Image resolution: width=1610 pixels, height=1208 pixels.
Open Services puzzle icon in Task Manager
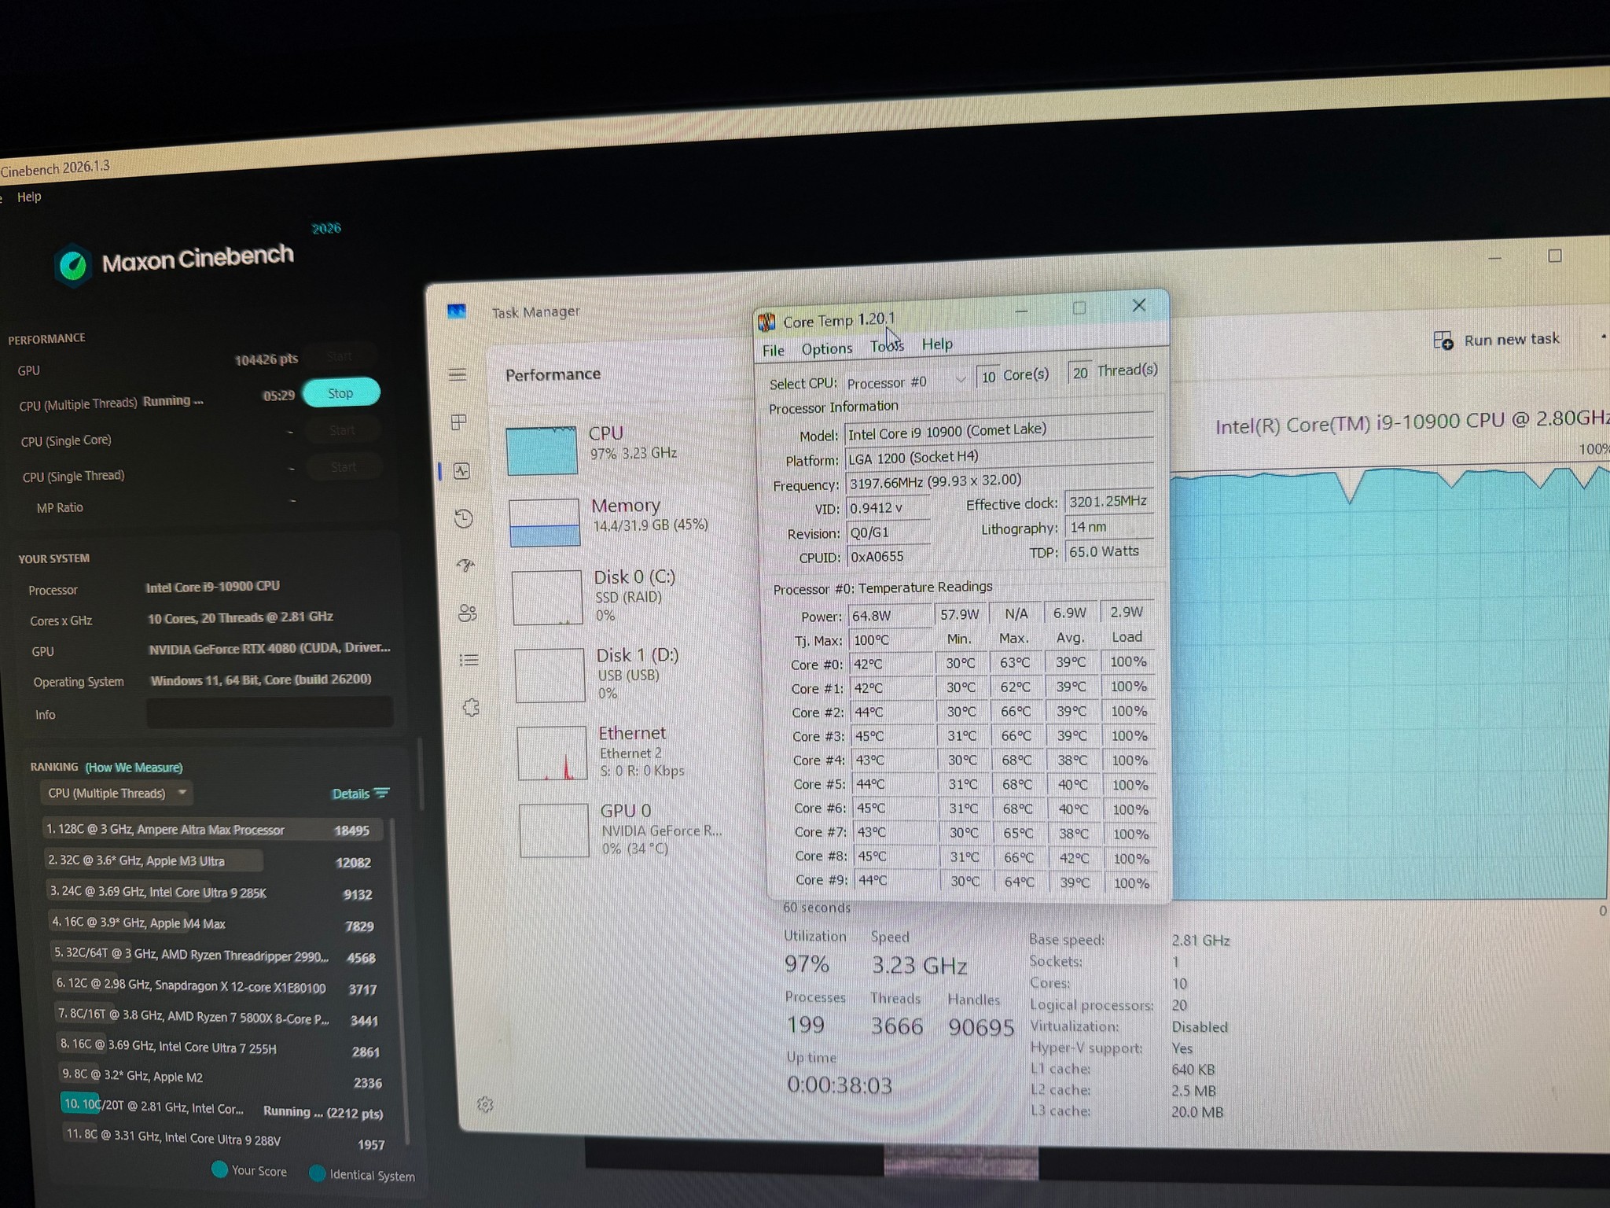(x=471, y=707)
